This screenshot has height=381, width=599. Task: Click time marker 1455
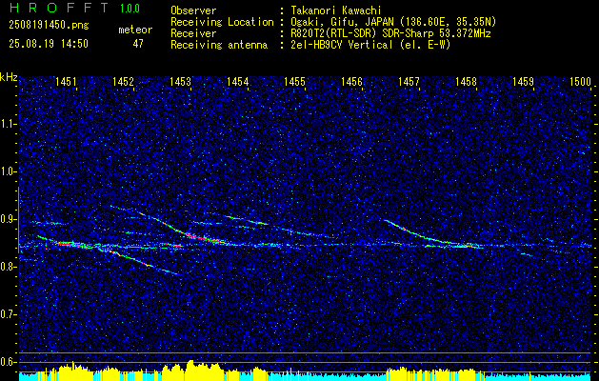[x=294, y=81]
